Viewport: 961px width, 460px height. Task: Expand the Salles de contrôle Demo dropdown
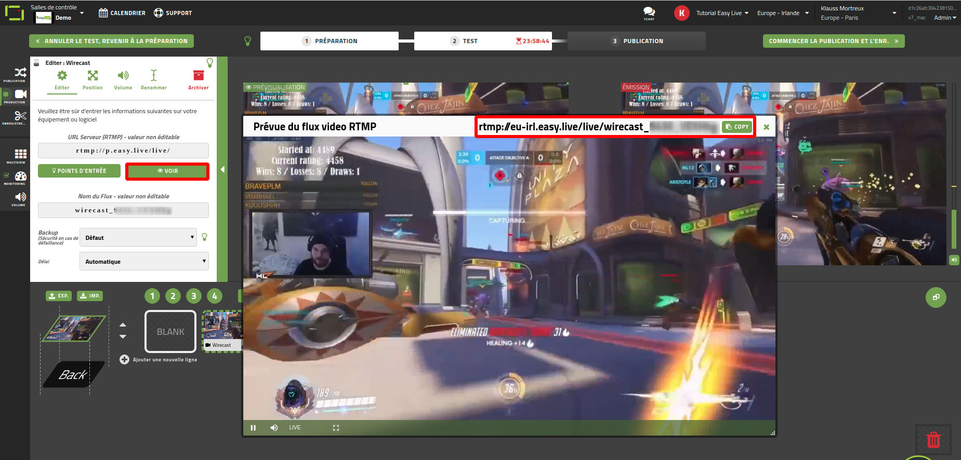point(57,13)
